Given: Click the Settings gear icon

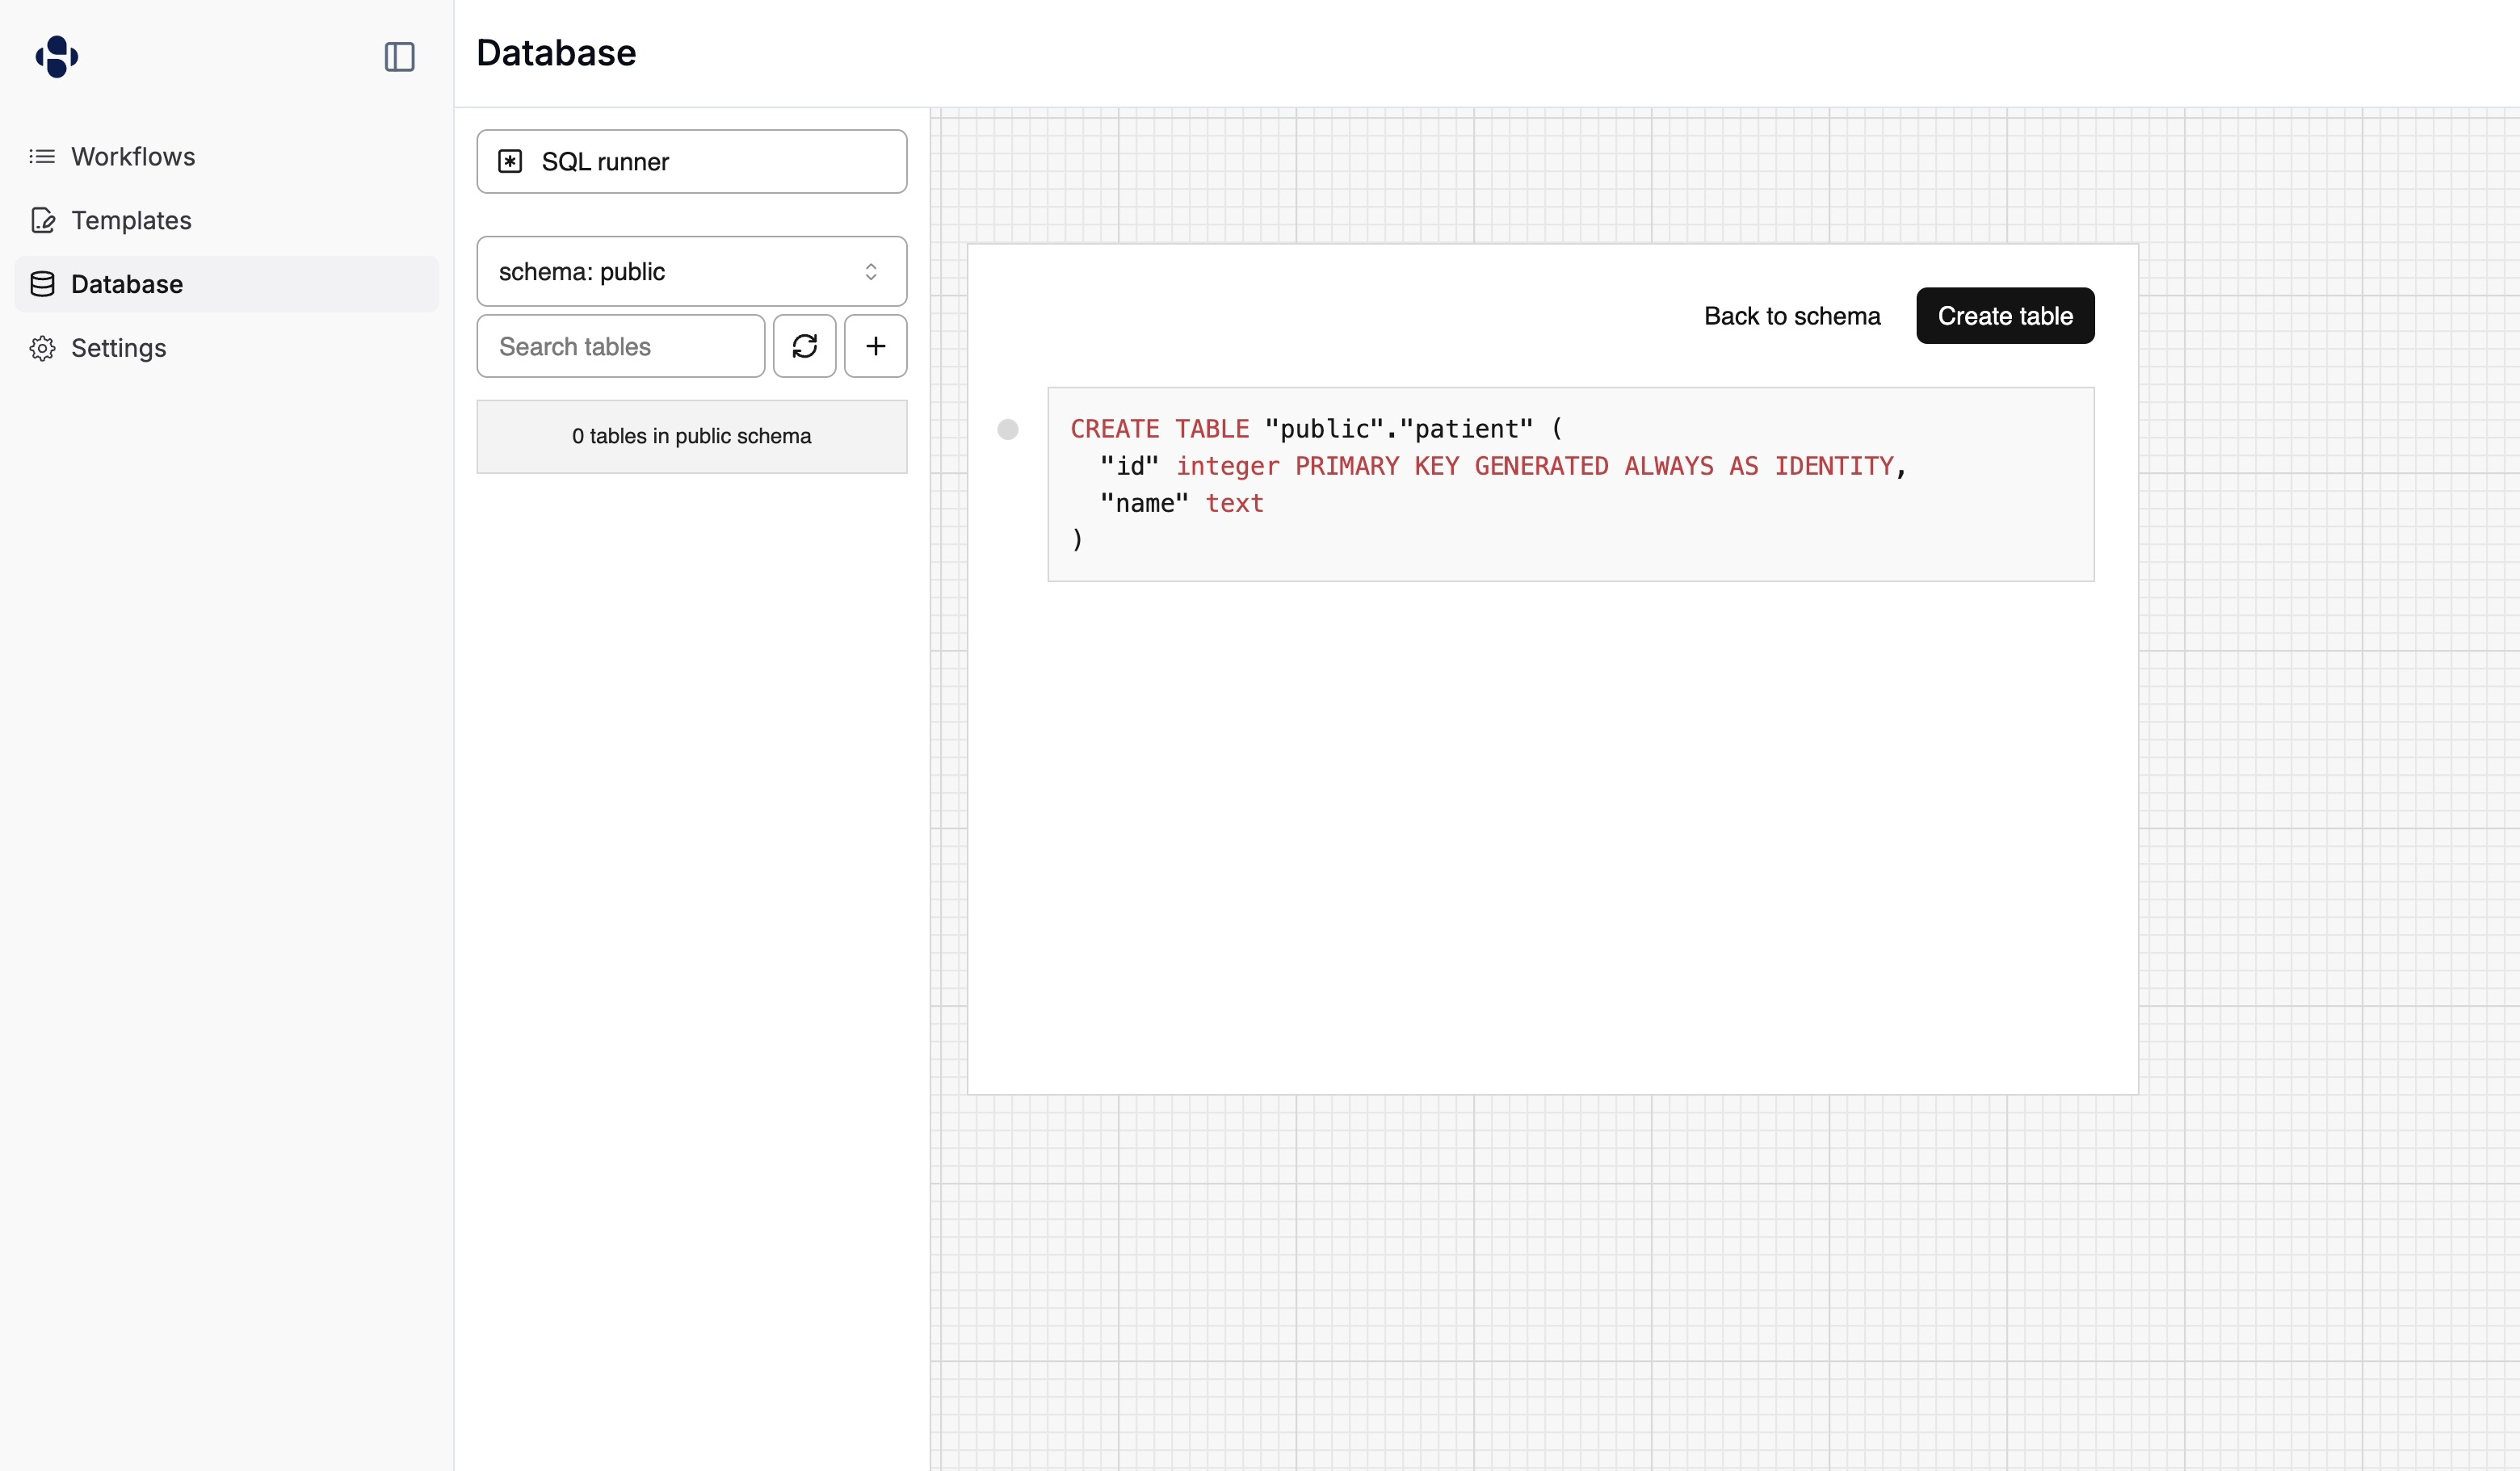Looking at the screenshot, I should coord(42,349).
